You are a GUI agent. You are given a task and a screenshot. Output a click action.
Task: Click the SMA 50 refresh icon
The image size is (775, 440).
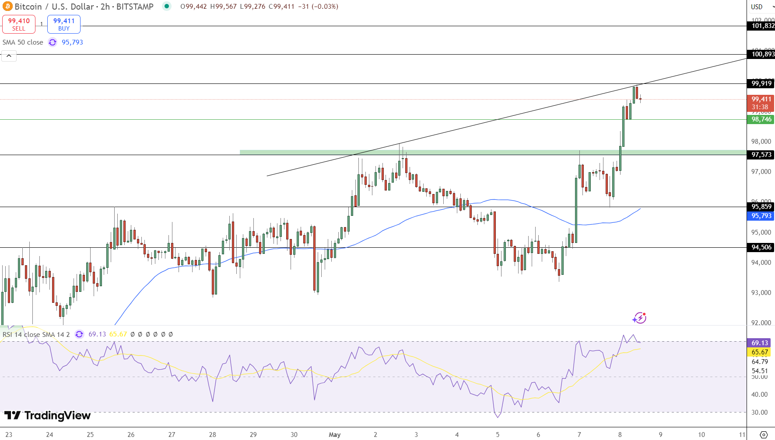click(x=53, y=42)
